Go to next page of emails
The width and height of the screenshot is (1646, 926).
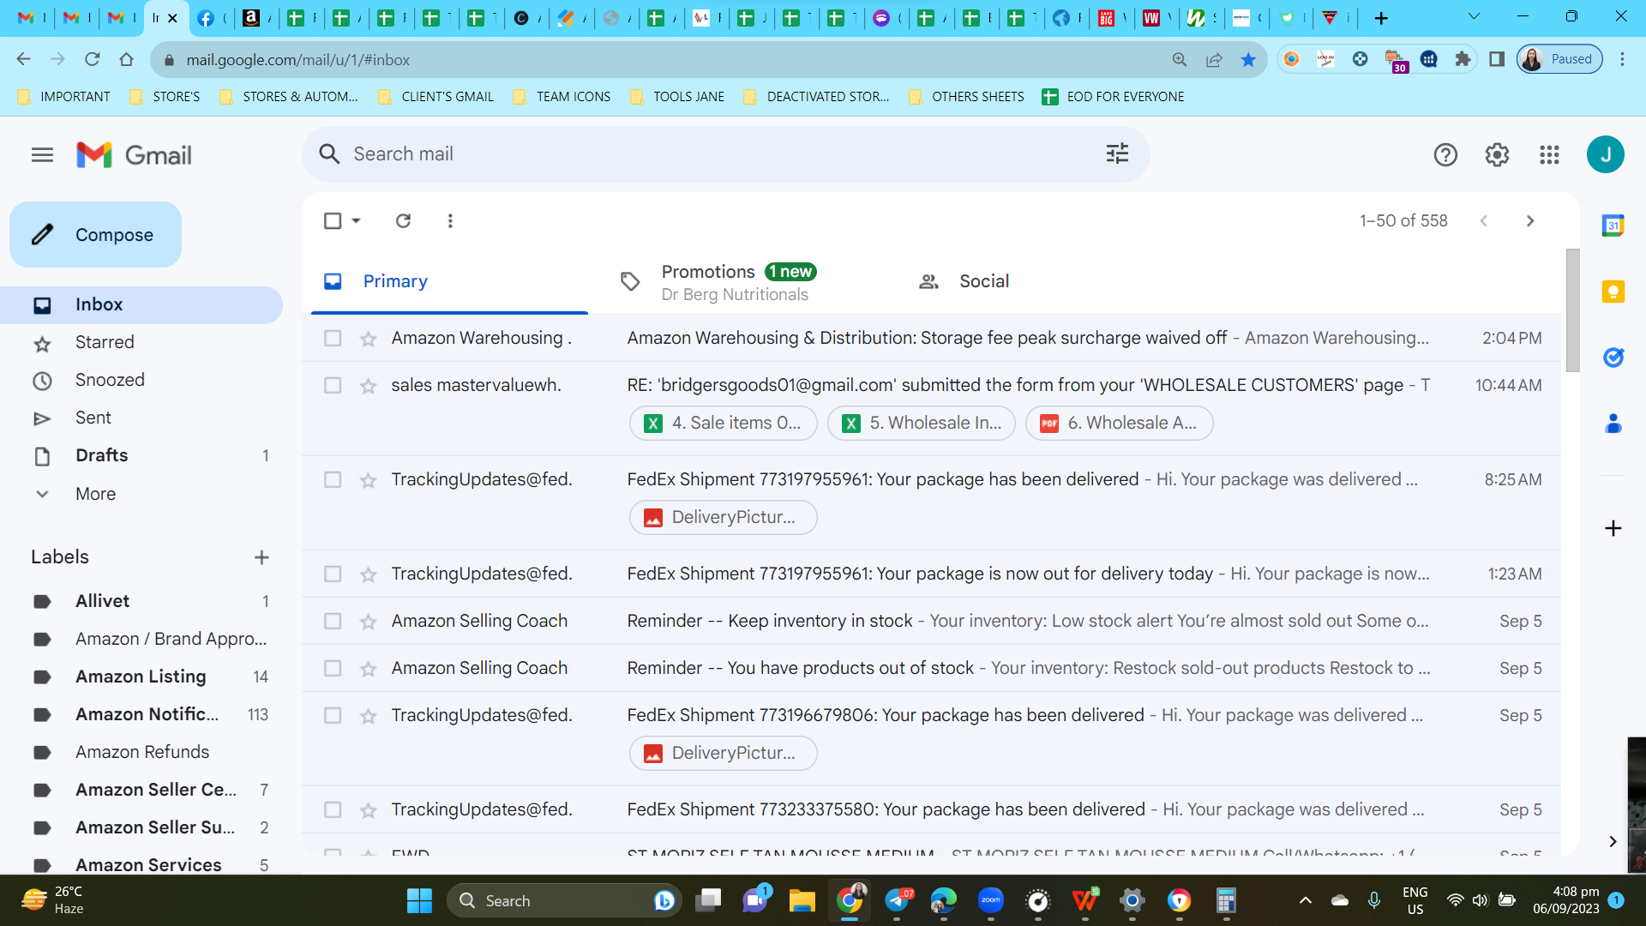click(x=1530, y=221)
